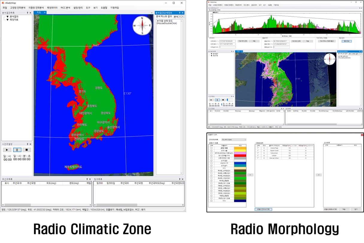
Task: Click the 무선국목록 horizontal scrollbar thumb
Action: click(17, 205)
